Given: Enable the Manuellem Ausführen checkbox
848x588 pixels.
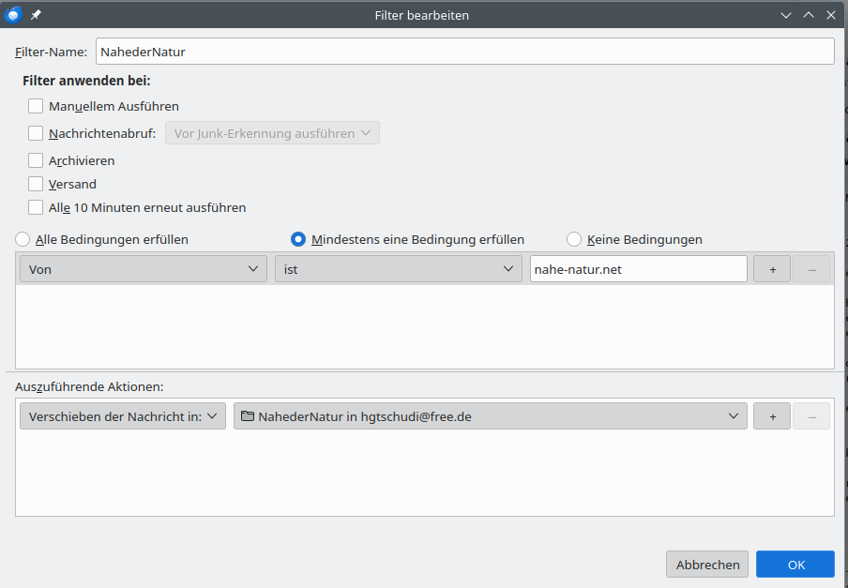Looking at the screenshot, I should click(x=36, y=106).
